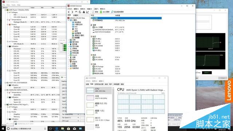Open File menu in HWMonitor

tap(4, 5)
